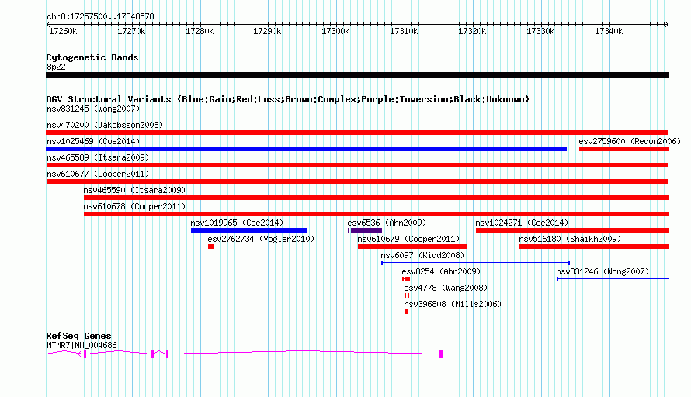Click the esv8254 (Ahn2009) red marker
Viewport: 691px width, 397px height.
coord(406,279)
